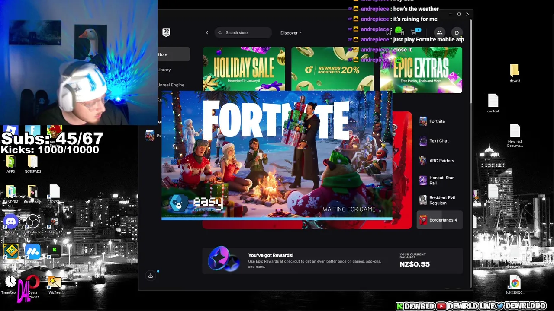554x311 pixels.
Task: Select the Chrome shortcut on the desktop
Action: tap(515, 285)
